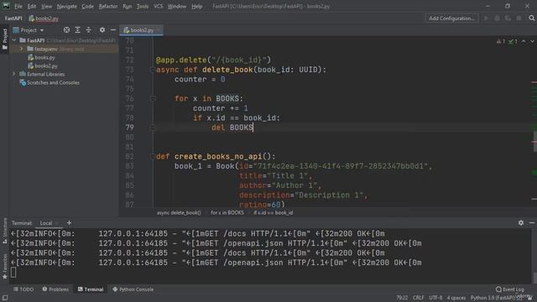Click the books2.py breadcrumb in navigation bar
The height and width of the screenshot is (302, 537).
44,18
